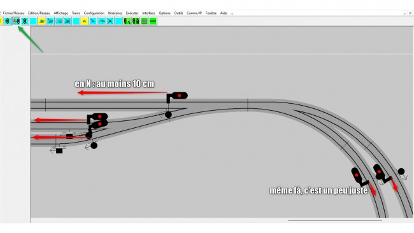Click the red signal above the top track
Viewport: 414px width, 233px height.
178,96
